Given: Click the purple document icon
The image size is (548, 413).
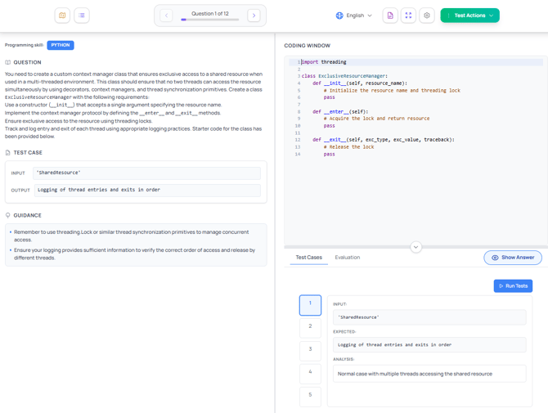Looking at the screenshot, I should point(390,16).
